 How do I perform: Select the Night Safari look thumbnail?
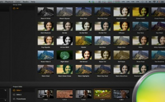point(65,55)
